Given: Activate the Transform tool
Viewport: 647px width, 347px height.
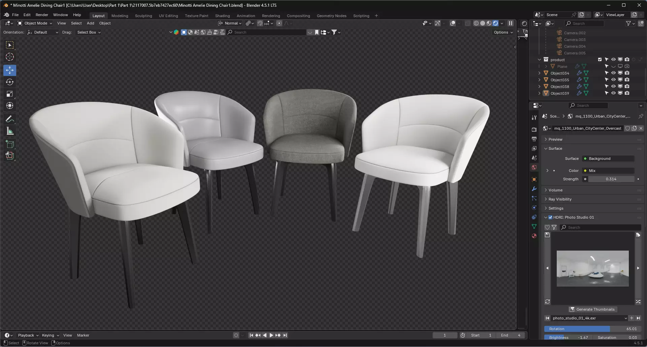Looking at the screenshot, I should [x=10, y=105].
